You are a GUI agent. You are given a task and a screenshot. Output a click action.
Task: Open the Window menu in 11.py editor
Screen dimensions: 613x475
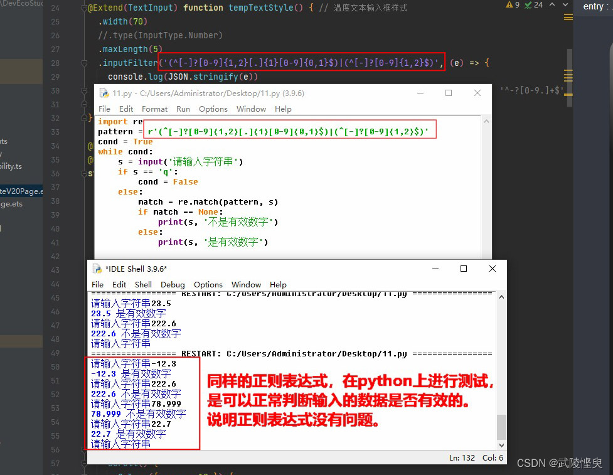coord(251,109)
